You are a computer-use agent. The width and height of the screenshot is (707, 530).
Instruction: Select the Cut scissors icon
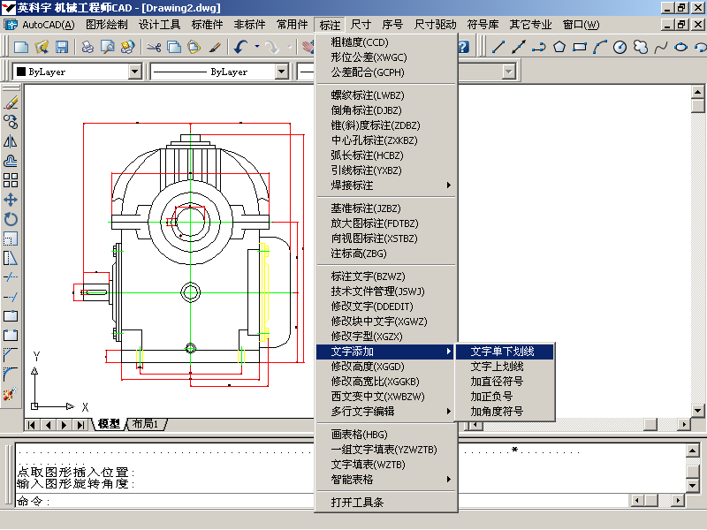click(154, 47)
